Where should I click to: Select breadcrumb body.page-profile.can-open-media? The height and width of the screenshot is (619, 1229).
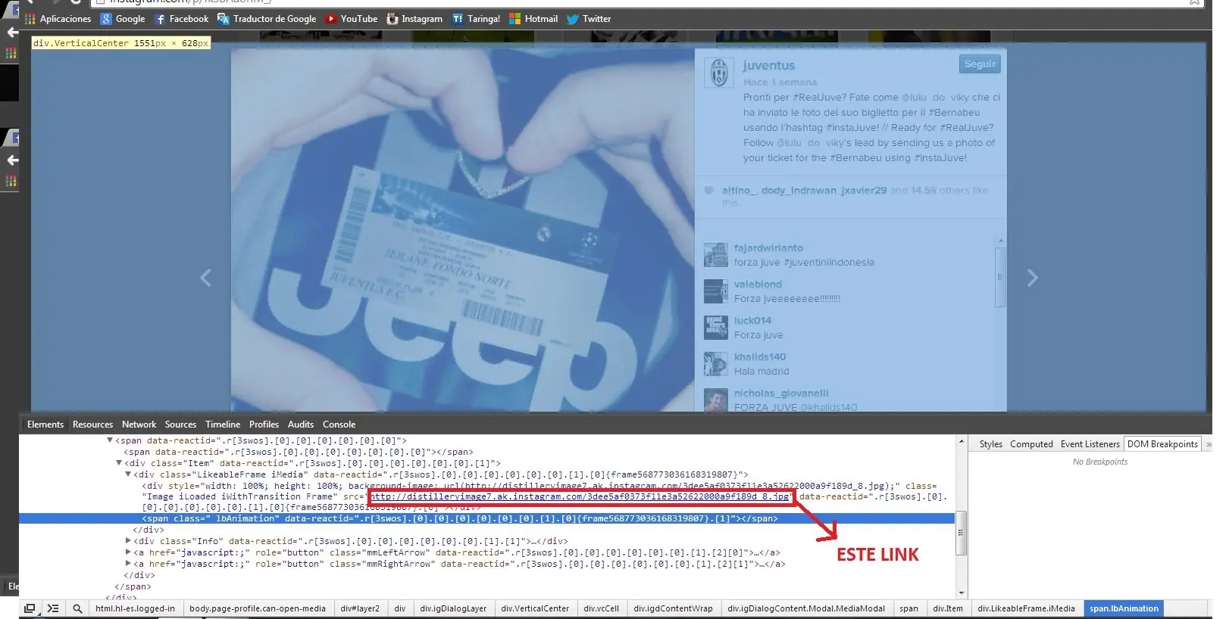point(258,608)
